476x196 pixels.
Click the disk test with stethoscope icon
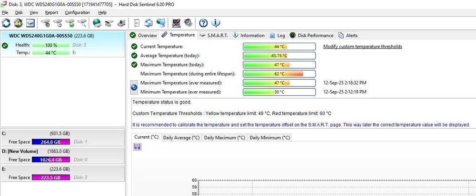[46, 23]
